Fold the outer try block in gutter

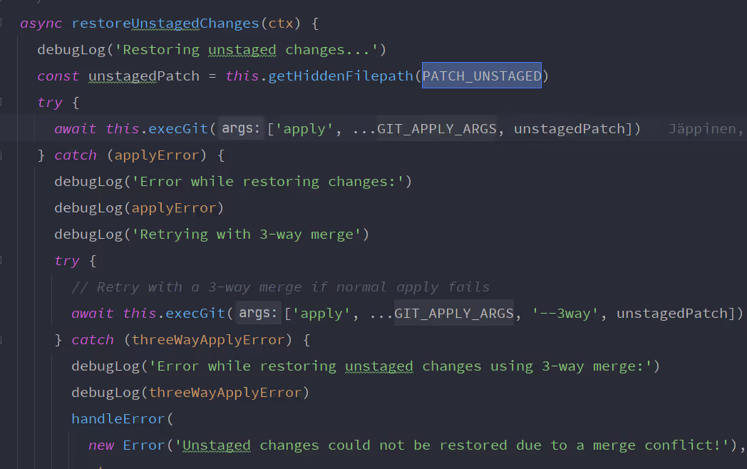pos(1,102)
